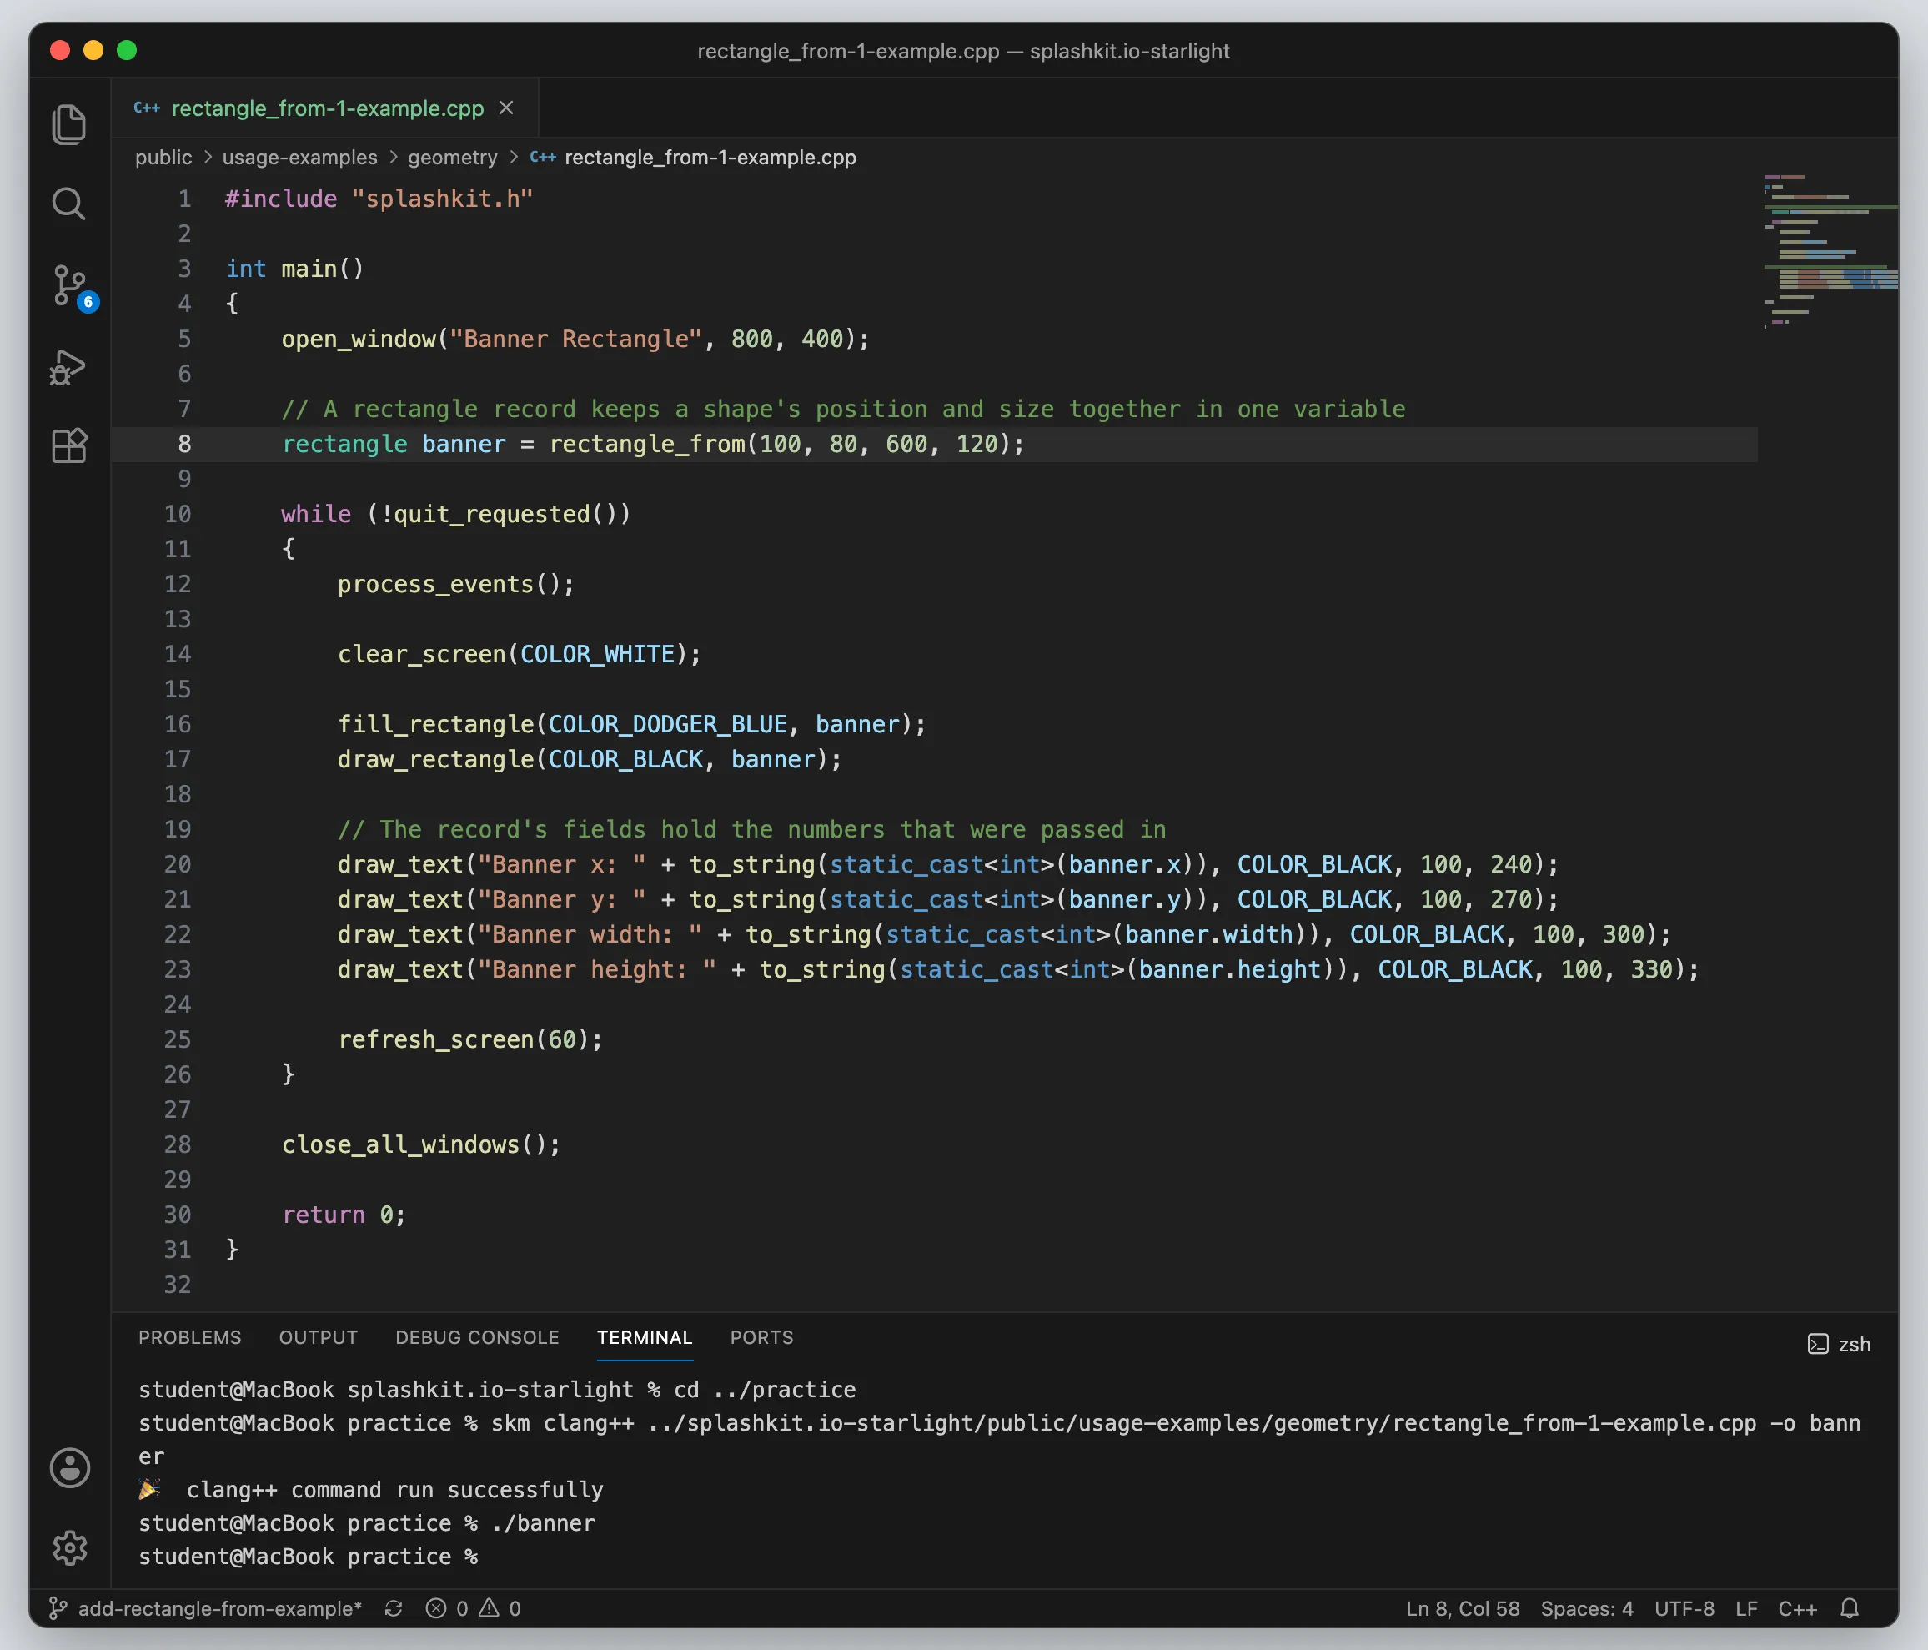Change file encoding UTF-8

click(1684, 1609)
